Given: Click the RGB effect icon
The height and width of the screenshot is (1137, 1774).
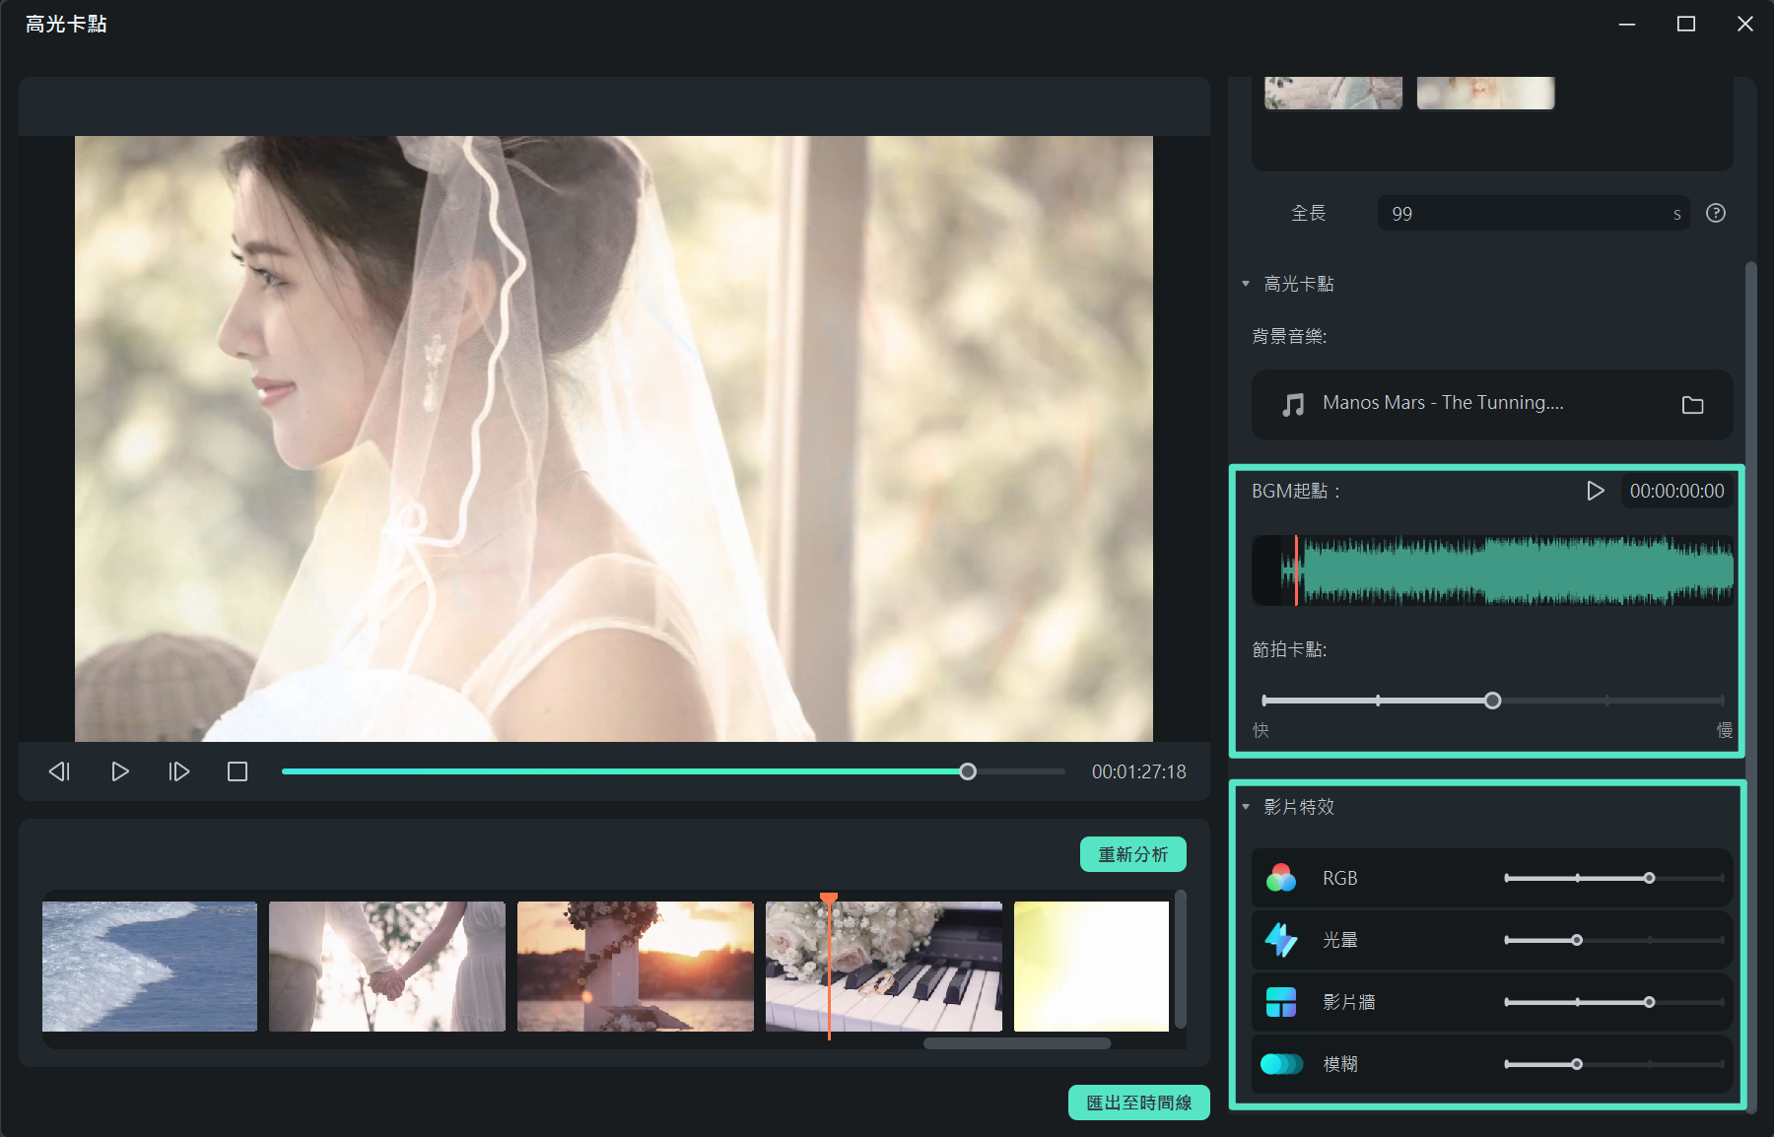Looking at the screenshot, I should [1281, 878].
